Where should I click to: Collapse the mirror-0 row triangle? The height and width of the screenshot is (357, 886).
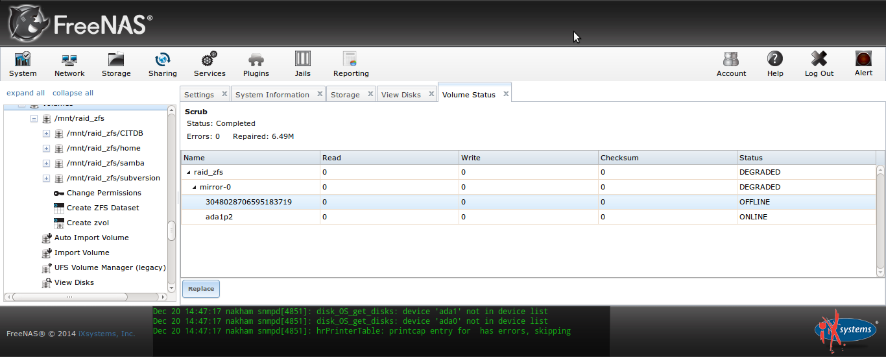[x=195, y=188]
